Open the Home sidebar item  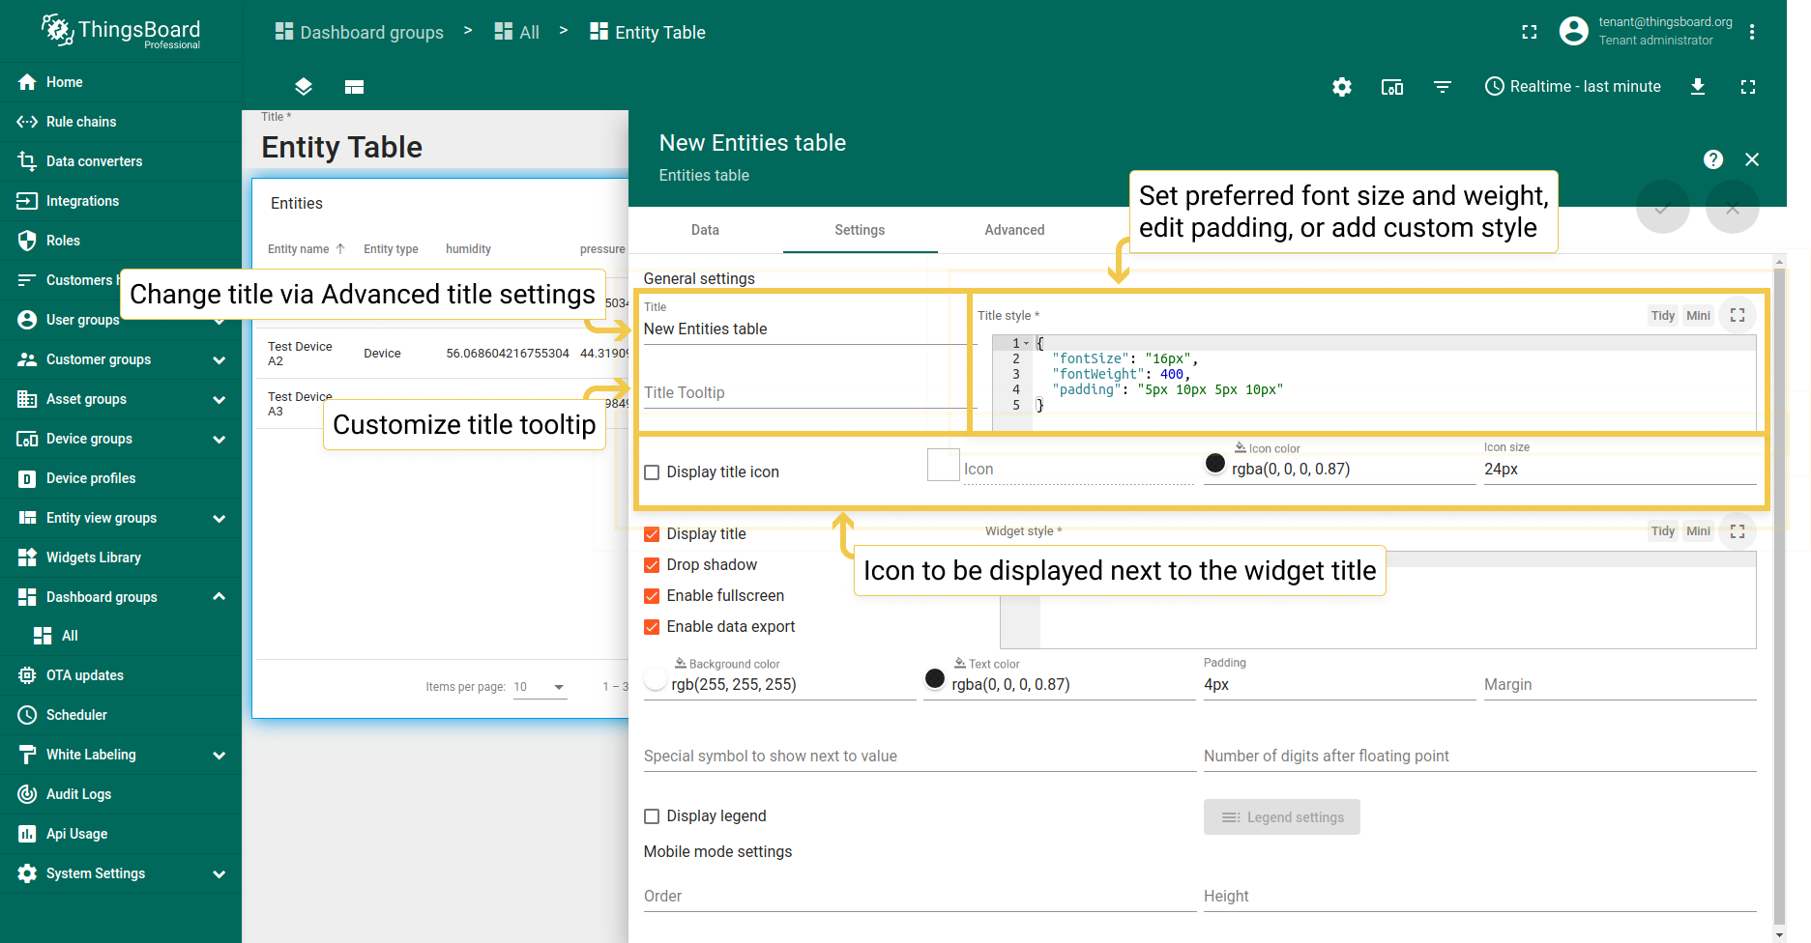(x=121, y=82)
